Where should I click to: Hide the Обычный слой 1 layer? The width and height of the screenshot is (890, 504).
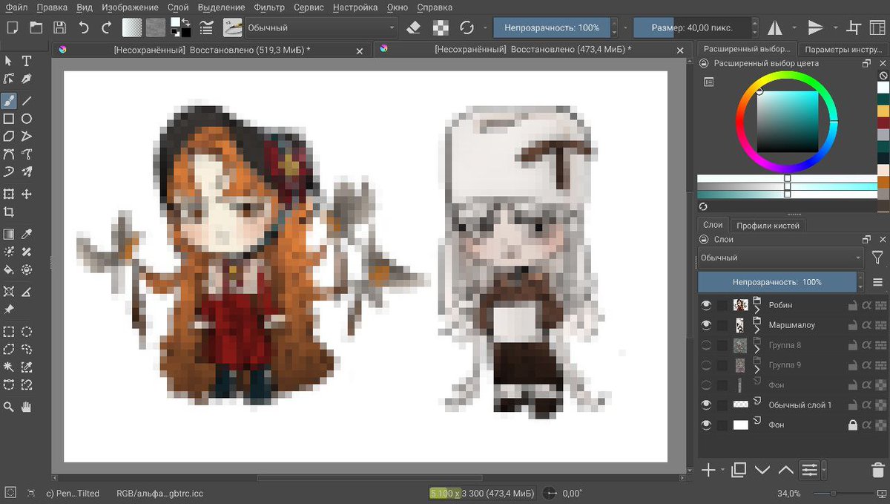point(706,405)
